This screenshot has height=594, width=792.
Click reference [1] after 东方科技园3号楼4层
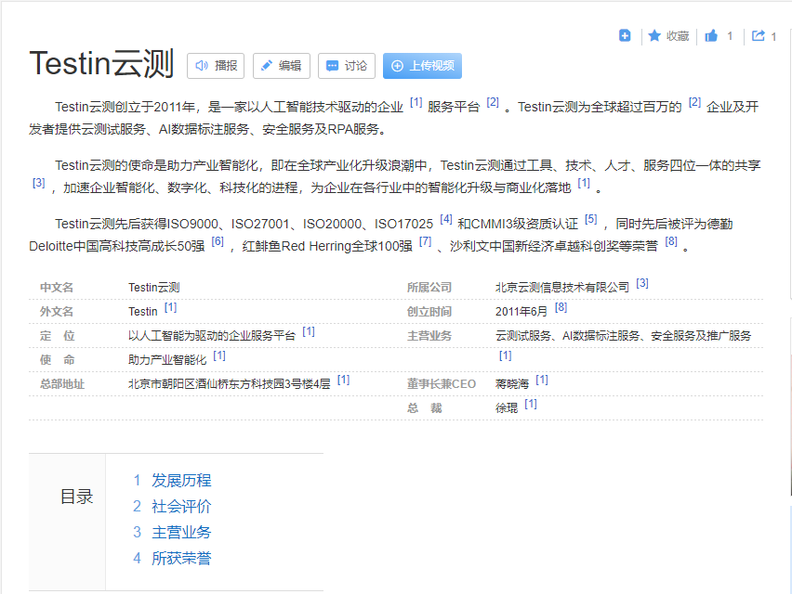tap(343, 380)
